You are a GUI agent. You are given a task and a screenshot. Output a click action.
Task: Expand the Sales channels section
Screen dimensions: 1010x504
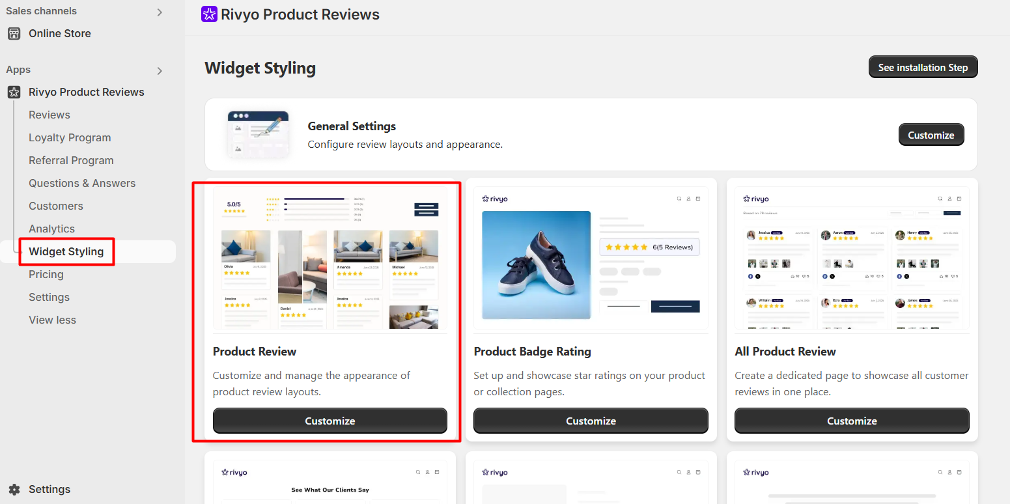pyautogui.click(x=160, y=12)
